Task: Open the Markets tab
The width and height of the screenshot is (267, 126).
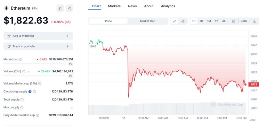Action: click(114, 6)
